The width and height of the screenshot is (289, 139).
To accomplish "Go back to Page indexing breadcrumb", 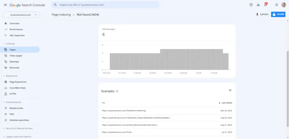I will click(x=61, y=15).
